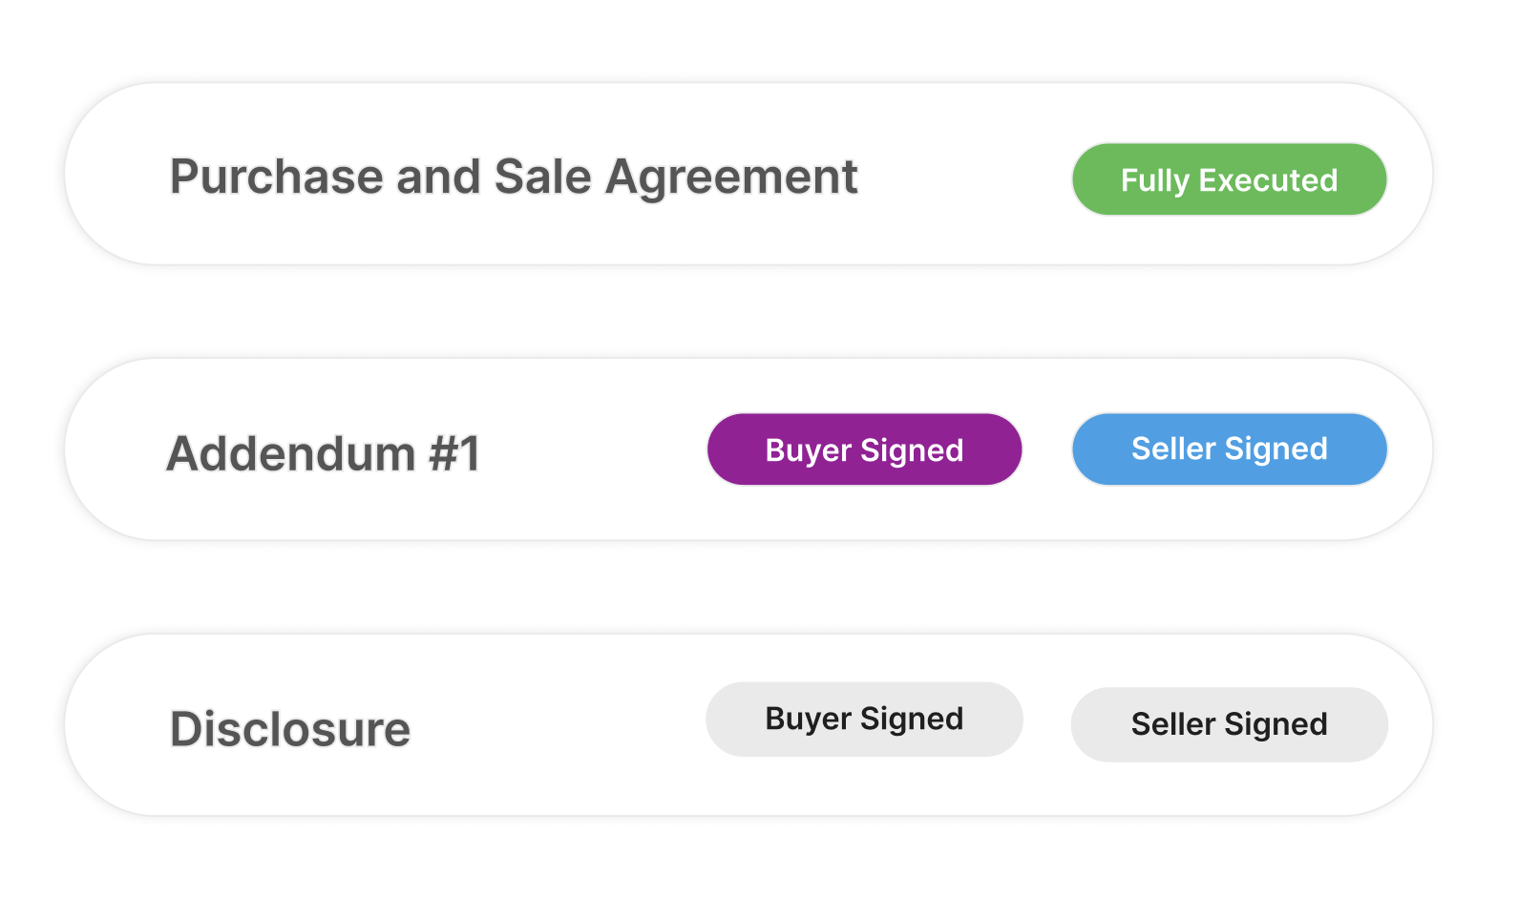
Task: Click the purple Buyer Signed badge
Action: (864, 449)
